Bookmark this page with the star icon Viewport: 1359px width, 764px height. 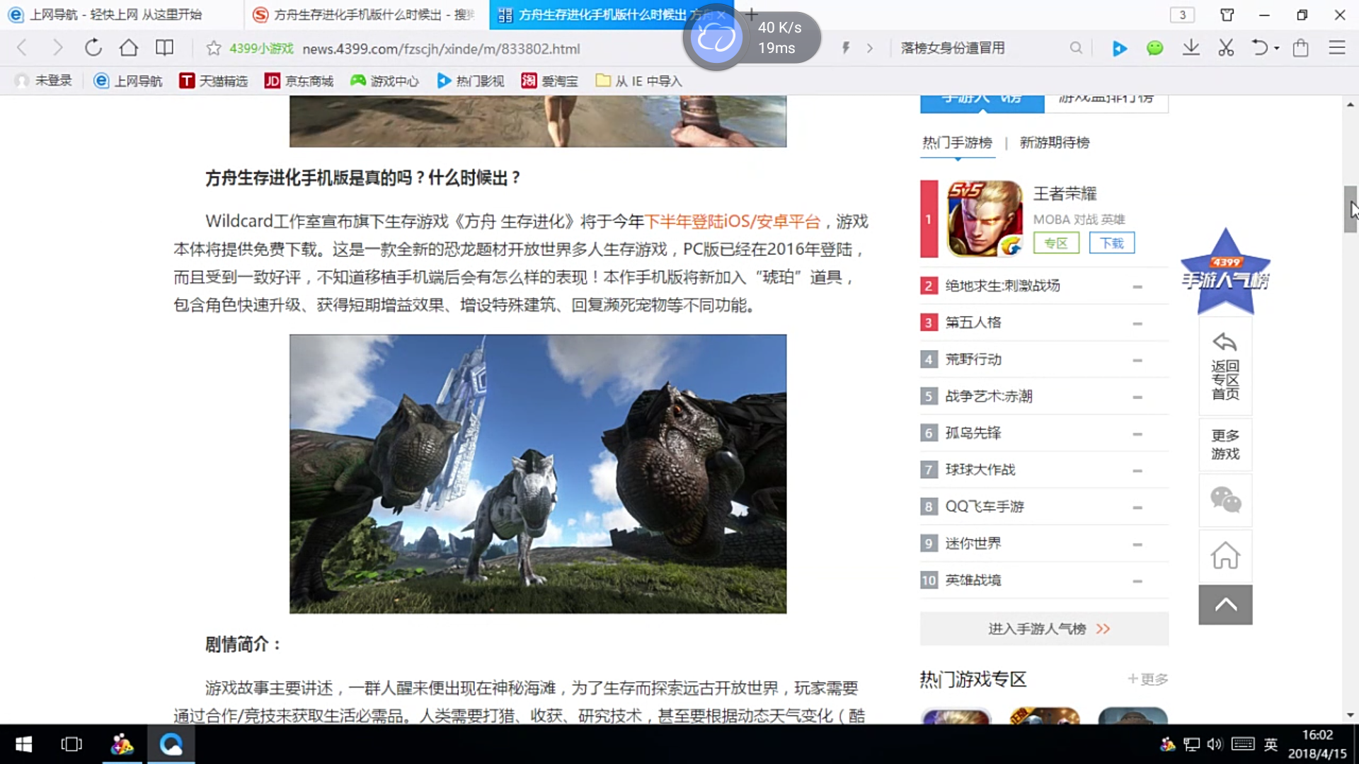coord(214,49)
